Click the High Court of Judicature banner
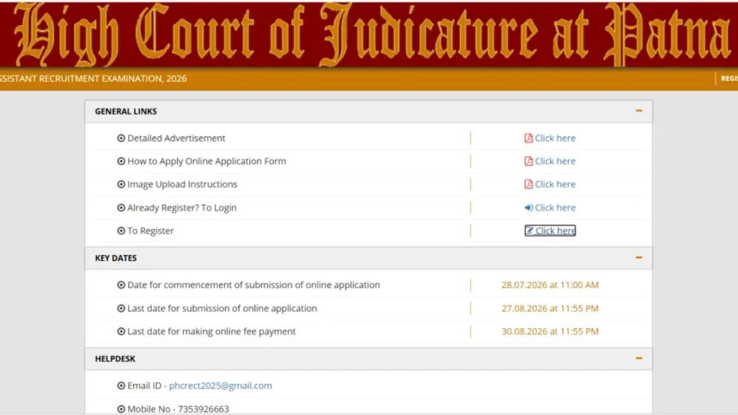This screenshot has height=415, width=738. pos(369,34)
